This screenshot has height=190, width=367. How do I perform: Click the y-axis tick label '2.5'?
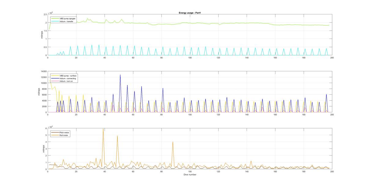(45, 14)
